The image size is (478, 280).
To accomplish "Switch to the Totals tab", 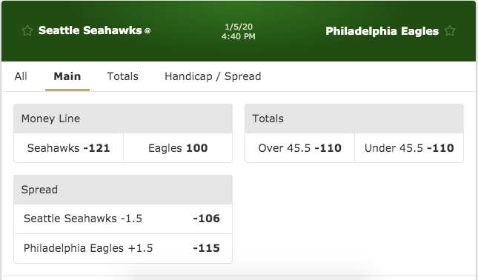I will [122, 76].
